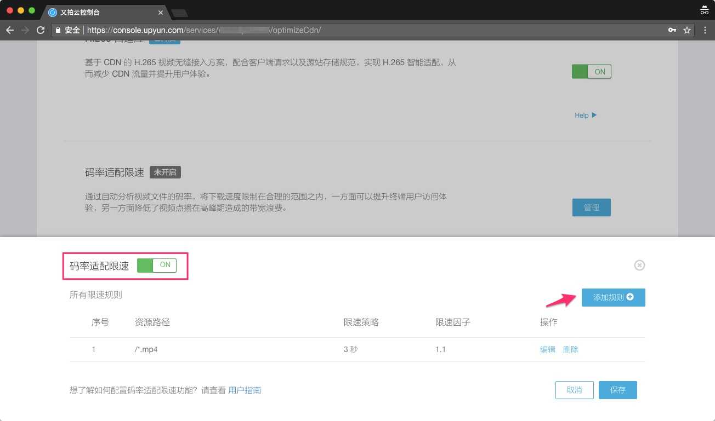The width and height of the screenshot is (715, 421).
Task: Open a new browser tab
Action: click(179, 13)
